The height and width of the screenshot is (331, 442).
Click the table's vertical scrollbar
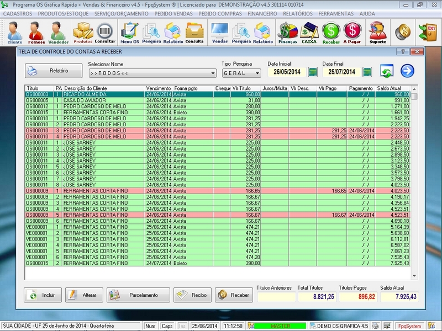[x=414, y=182]
